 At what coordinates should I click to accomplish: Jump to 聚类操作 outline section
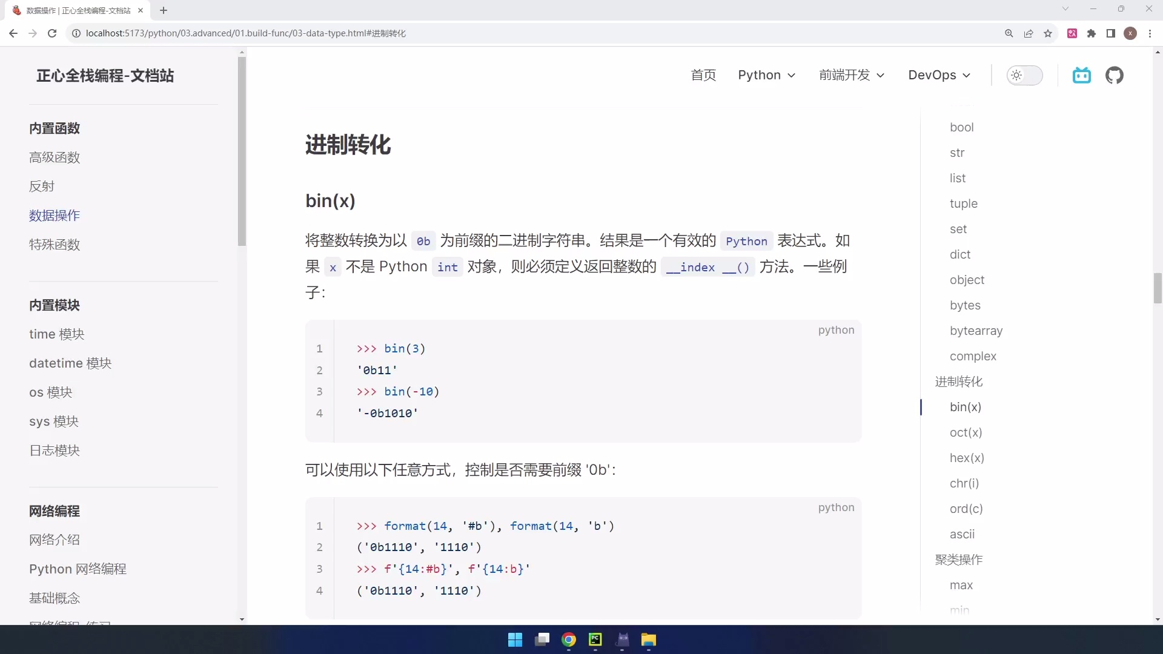click(959, 560)
